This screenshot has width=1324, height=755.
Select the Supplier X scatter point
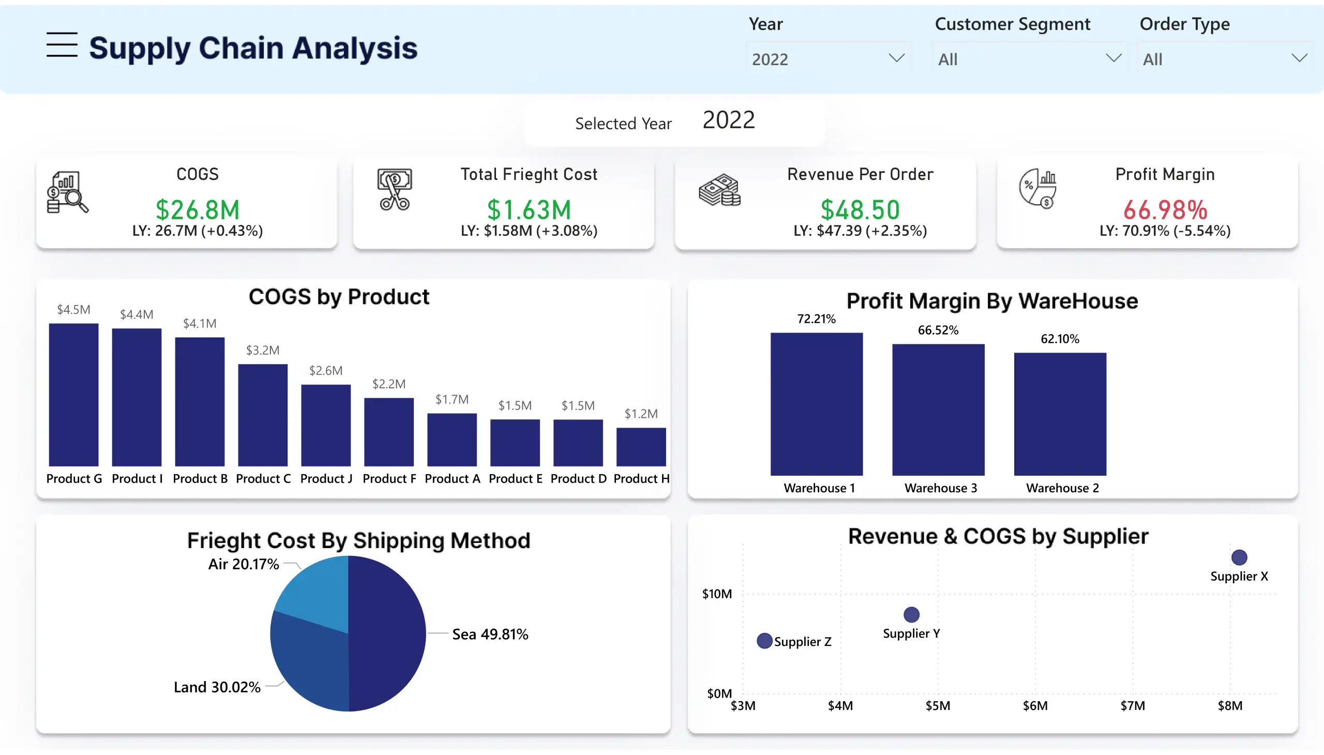[x=1239, y=557]
